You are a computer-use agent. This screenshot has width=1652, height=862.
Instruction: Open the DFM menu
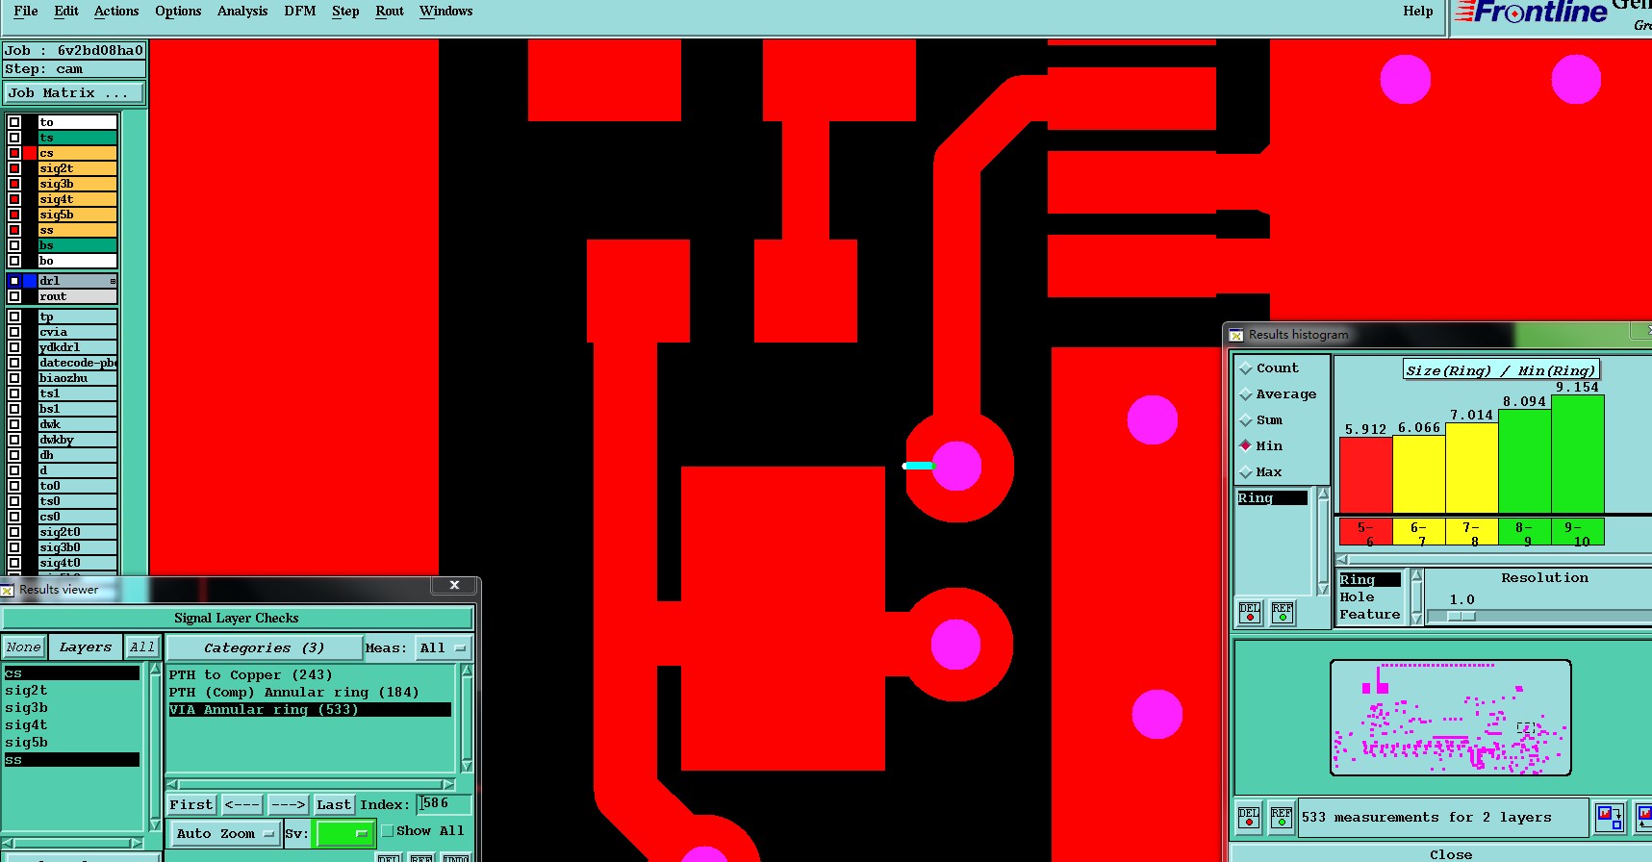[300, 12]
